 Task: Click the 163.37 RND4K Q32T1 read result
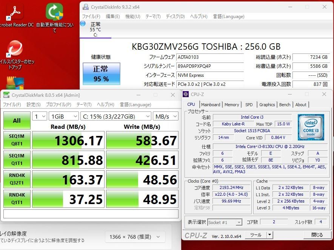tap(68, 179)
